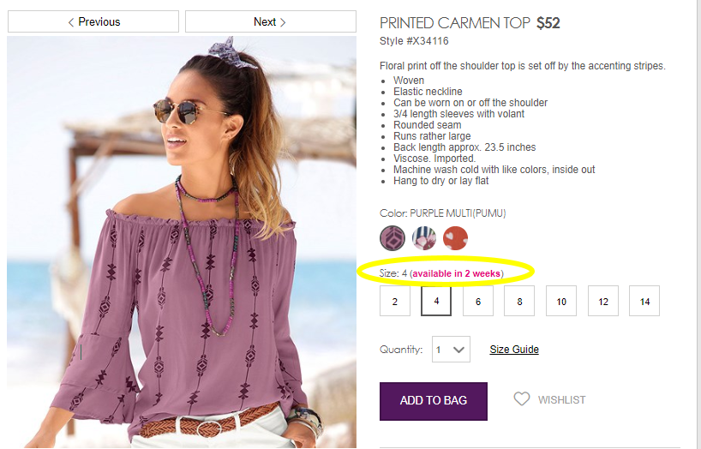Click the page's vertical scrollbar
The width and height of the screenshot is (701, 449).
point(697,224)
